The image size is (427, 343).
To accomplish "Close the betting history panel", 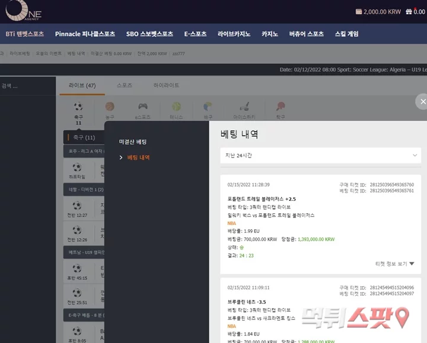I will [x=423, y=102].
